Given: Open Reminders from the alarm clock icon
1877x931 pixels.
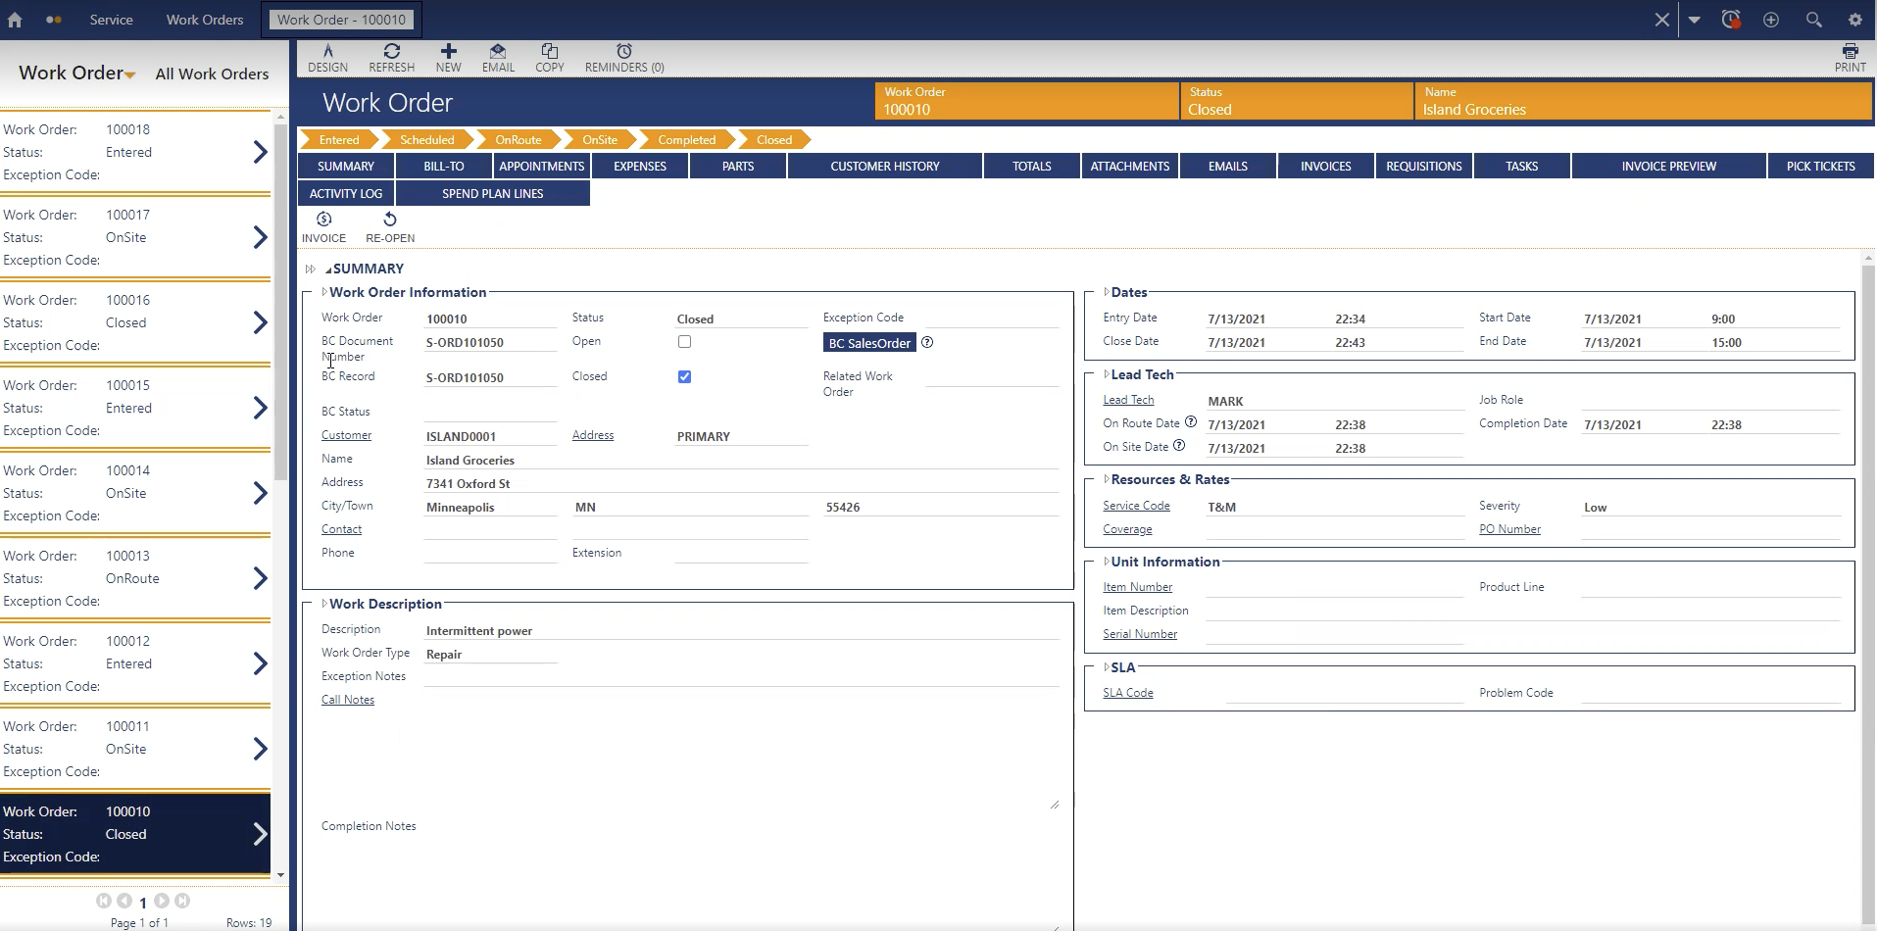Looking at the screenshot, I should [x=622, y=57].
